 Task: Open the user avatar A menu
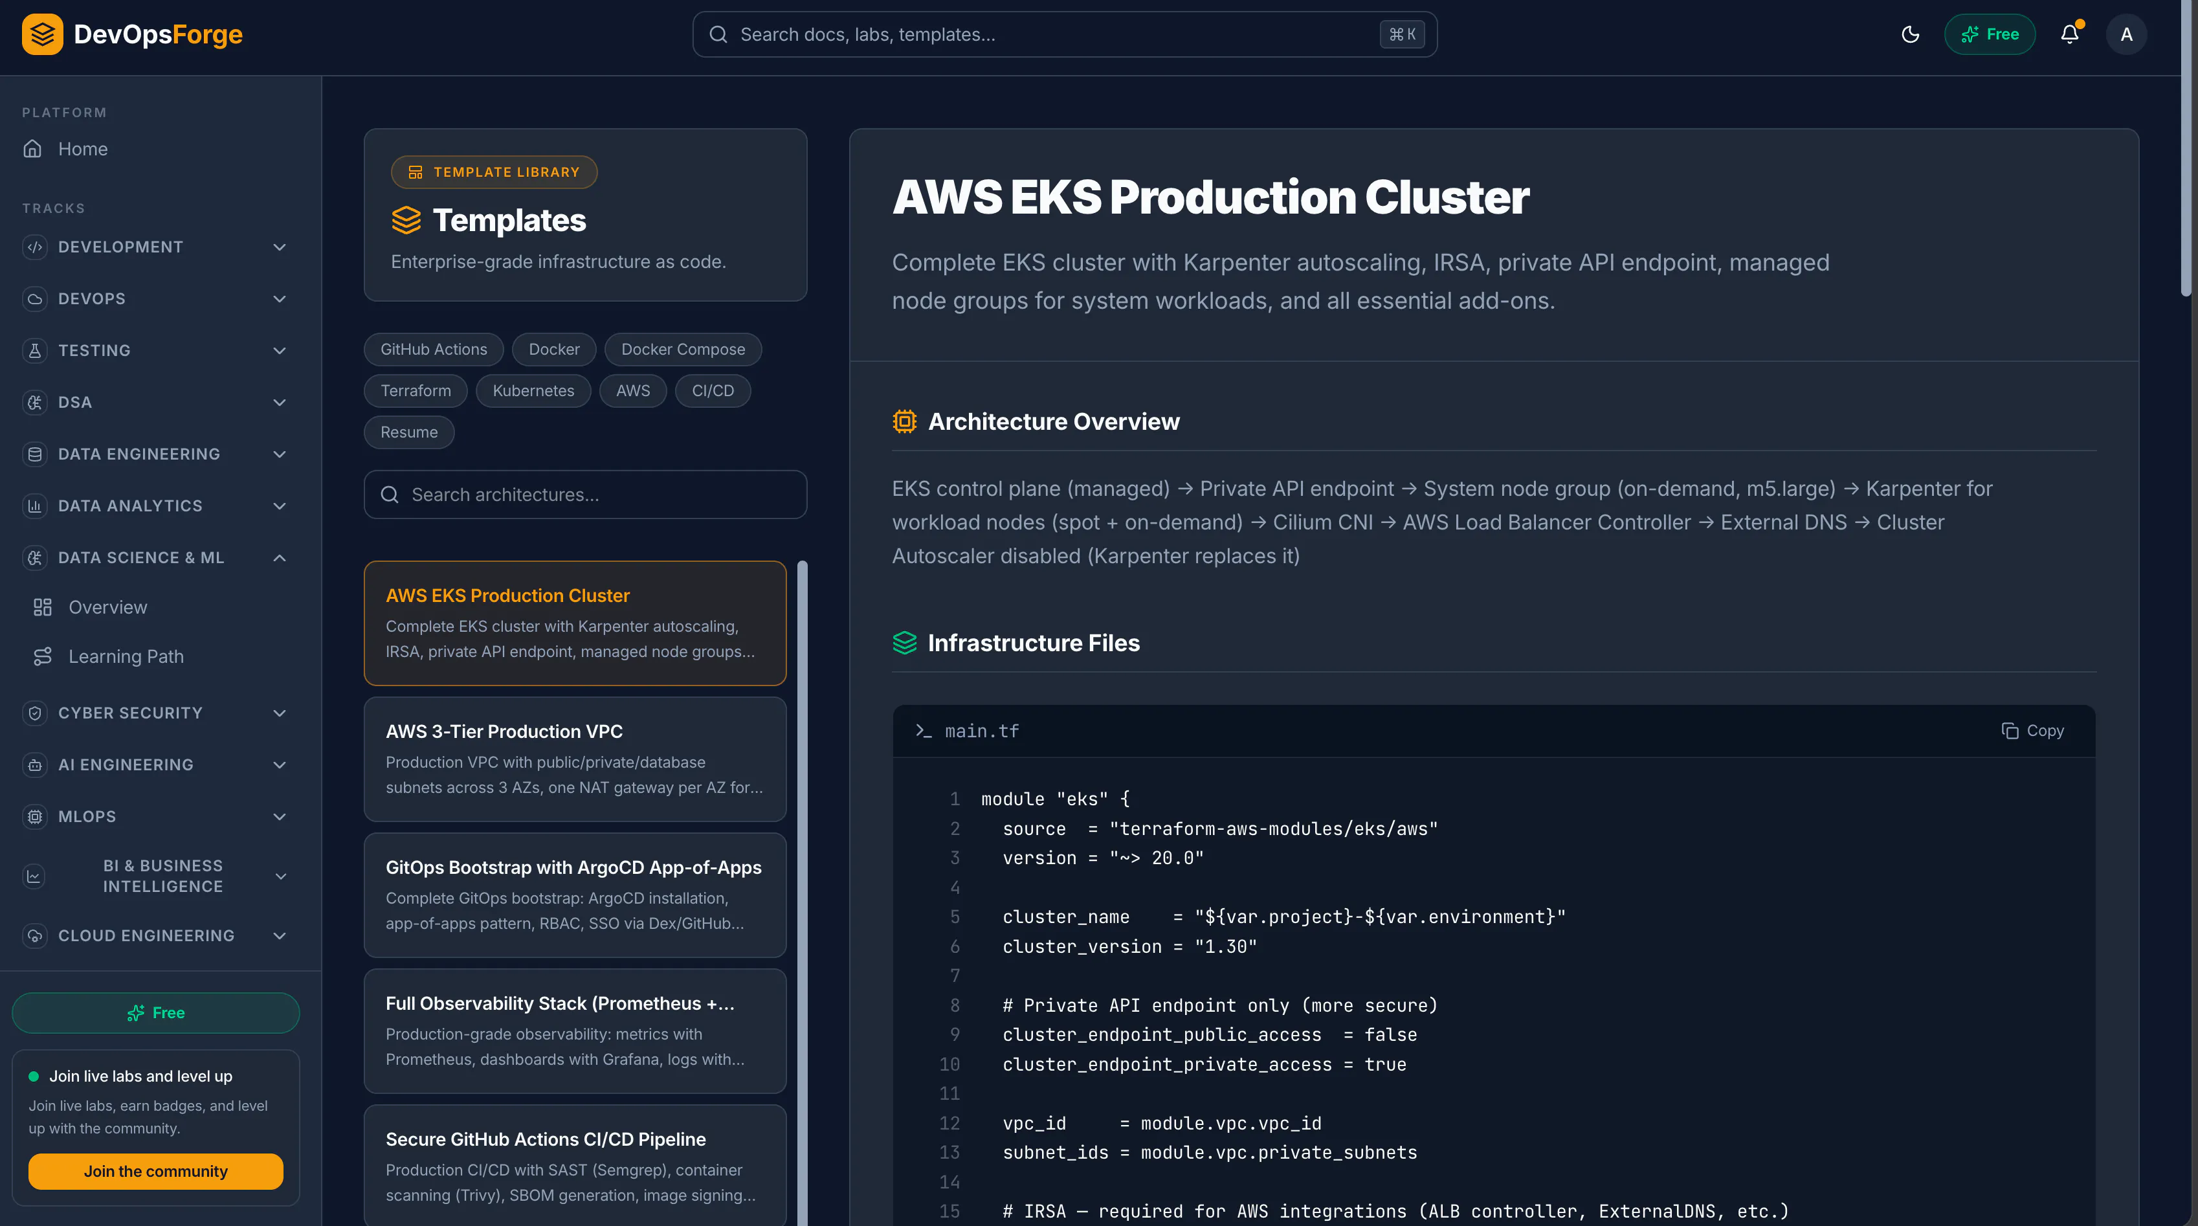(2126, 34)
